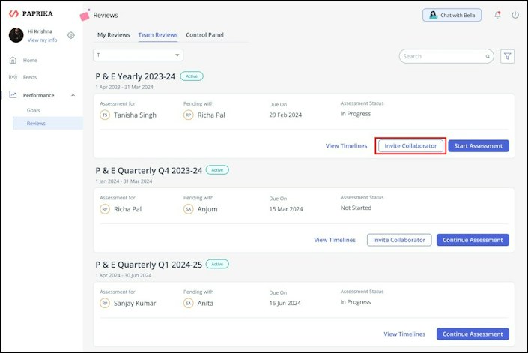Go to Feeds in the sidebar
Screen dimensions: 528x353
click(x=30, y=77)
